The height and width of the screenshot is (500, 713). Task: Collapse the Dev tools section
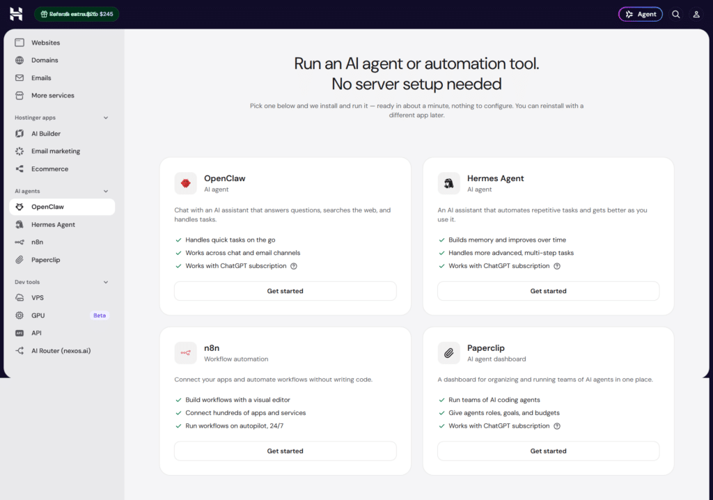tap(106, 282)
